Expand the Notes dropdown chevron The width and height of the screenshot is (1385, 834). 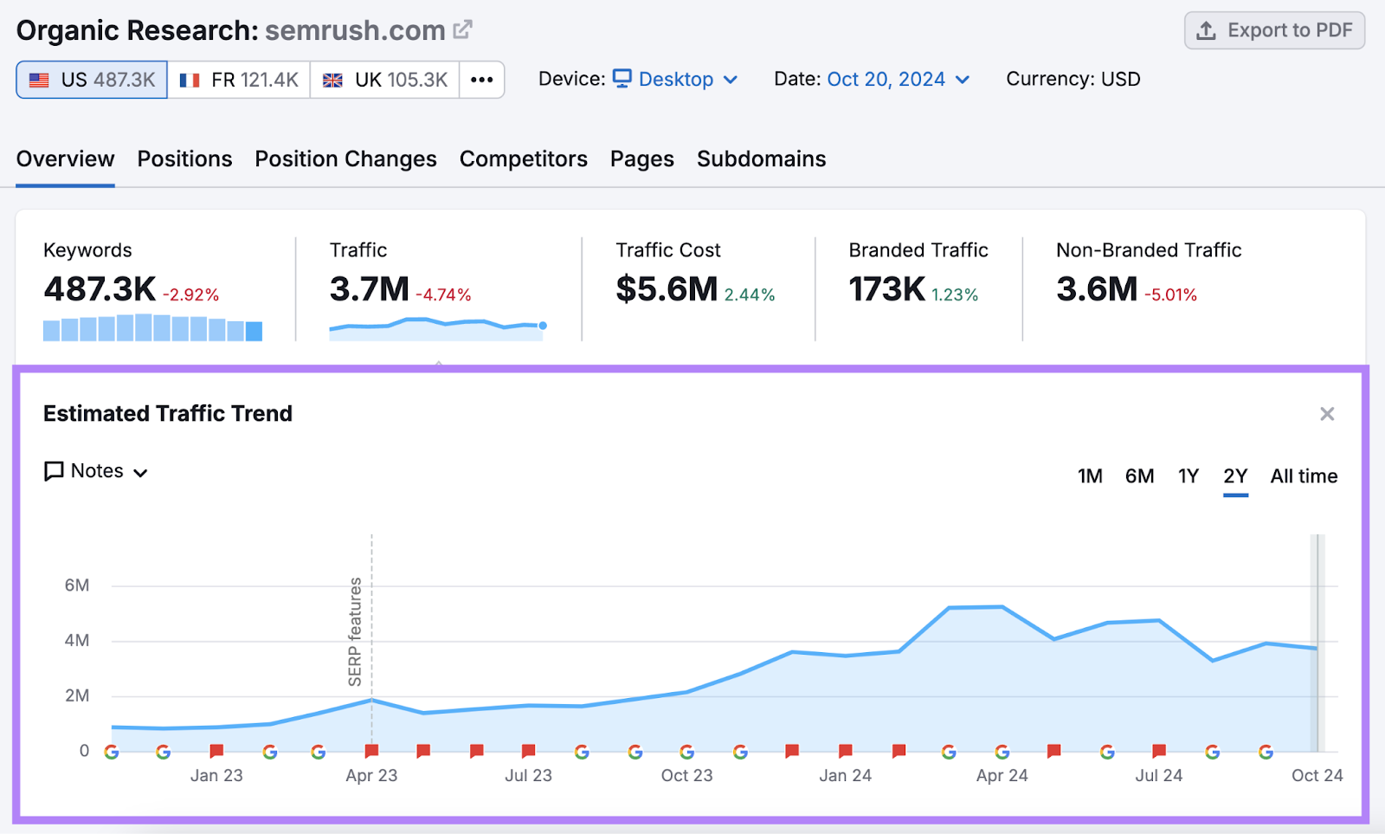pyautogui.click(x=142, y=472)
